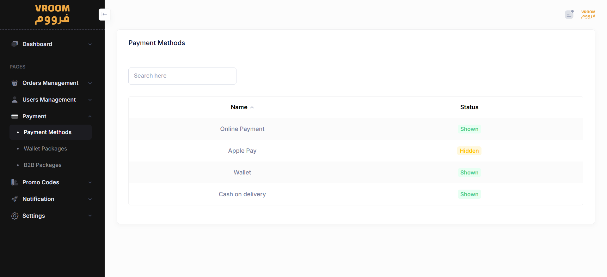Expand the Users Management chevron

tap(90, 100)
